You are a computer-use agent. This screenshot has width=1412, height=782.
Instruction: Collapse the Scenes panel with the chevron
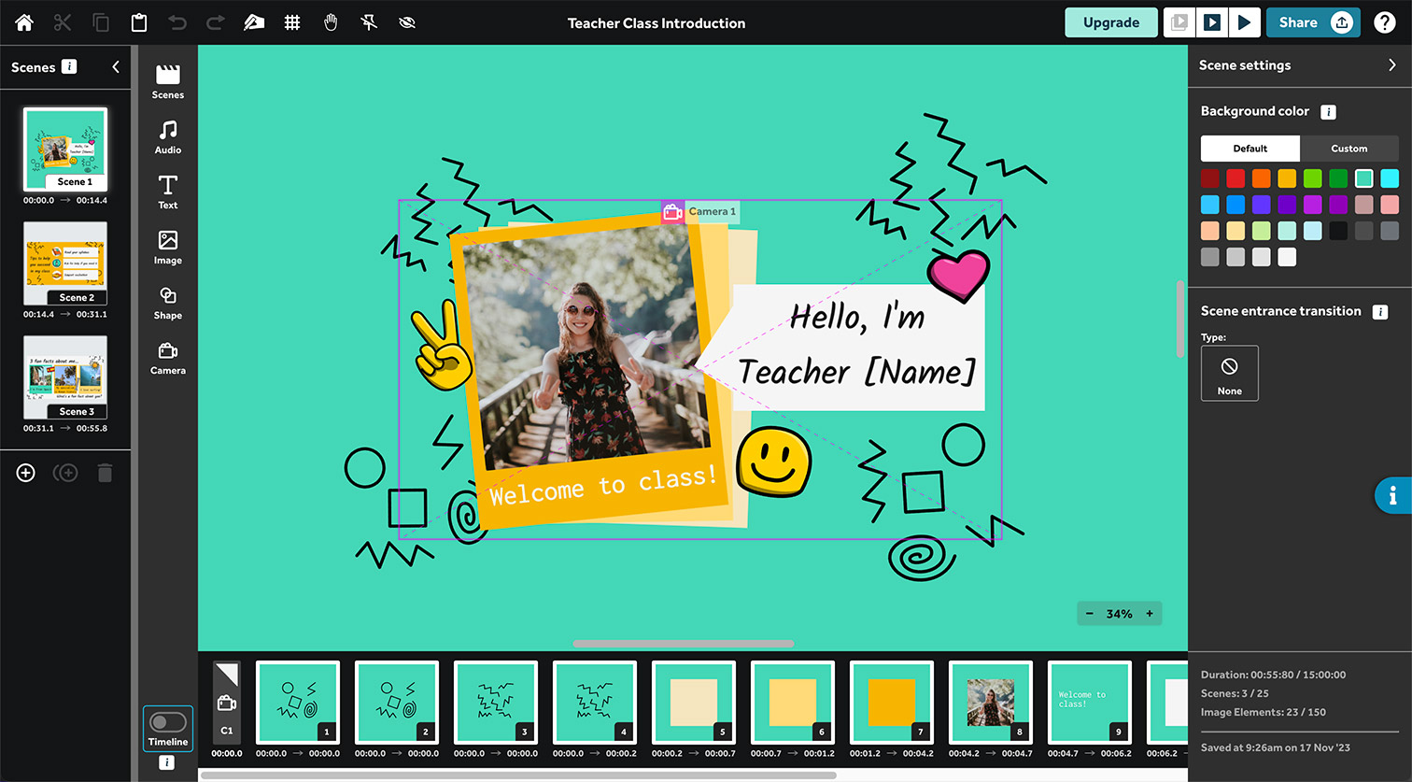click(x=115, y=66)
